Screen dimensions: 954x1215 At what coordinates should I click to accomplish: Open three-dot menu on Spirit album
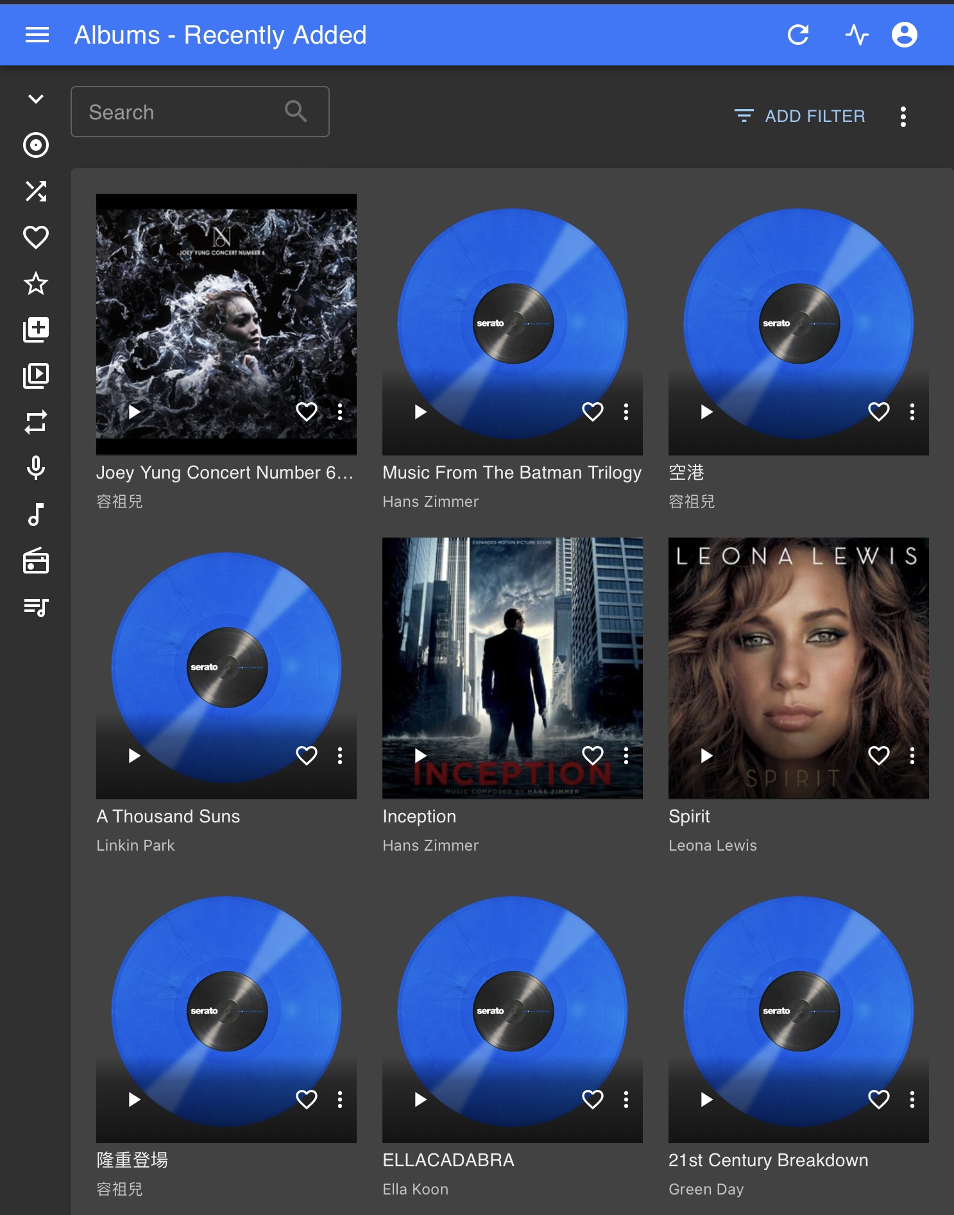point(912,756)
